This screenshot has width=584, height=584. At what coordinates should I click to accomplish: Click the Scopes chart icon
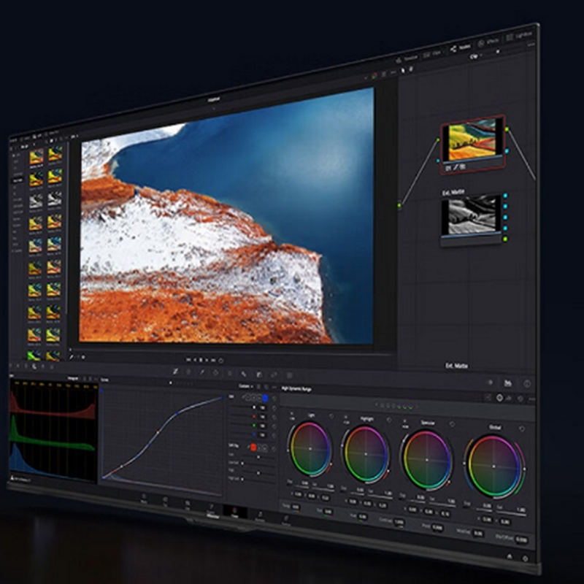pos(507,383)
